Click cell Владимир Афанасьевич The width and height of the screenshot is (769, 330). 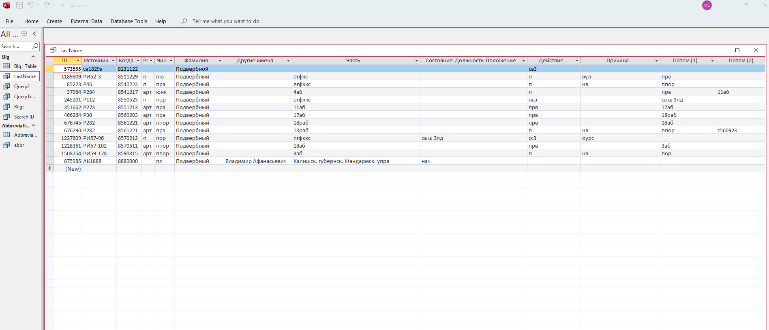pos(258,161)
